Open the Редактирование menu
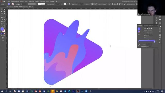Screen dimensions: 165x93 tap(15, 1)
